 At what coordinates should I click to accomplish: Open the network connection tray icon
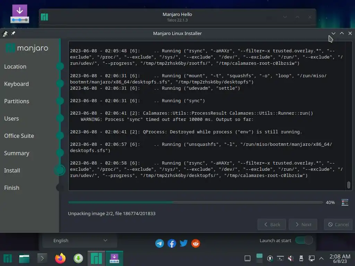click(312, 258)
